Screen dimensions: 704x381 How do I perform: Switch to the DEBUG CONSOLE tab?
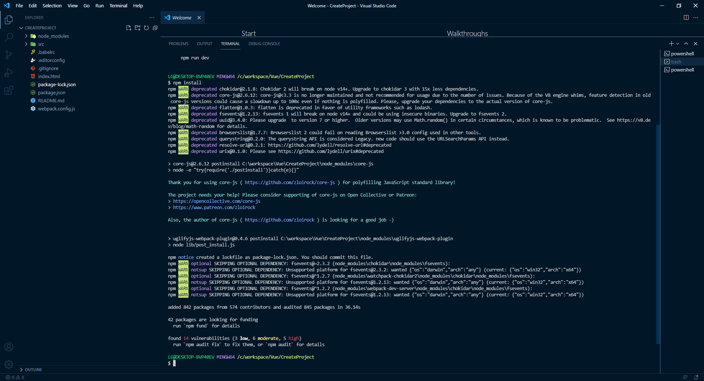(264, 44)
